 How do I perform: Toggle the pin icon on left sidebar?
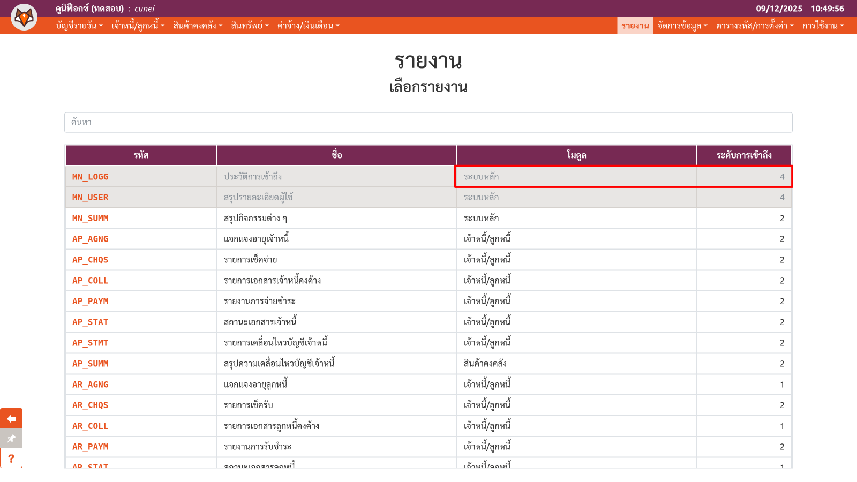(11, 439)
